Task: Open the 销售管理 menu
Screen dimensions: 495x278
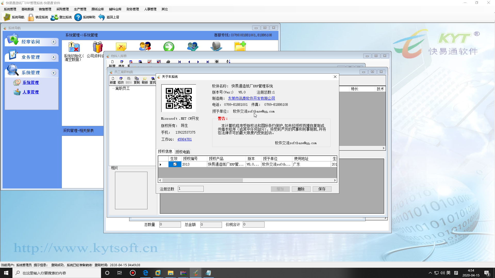Action: (x=45, y=9)
